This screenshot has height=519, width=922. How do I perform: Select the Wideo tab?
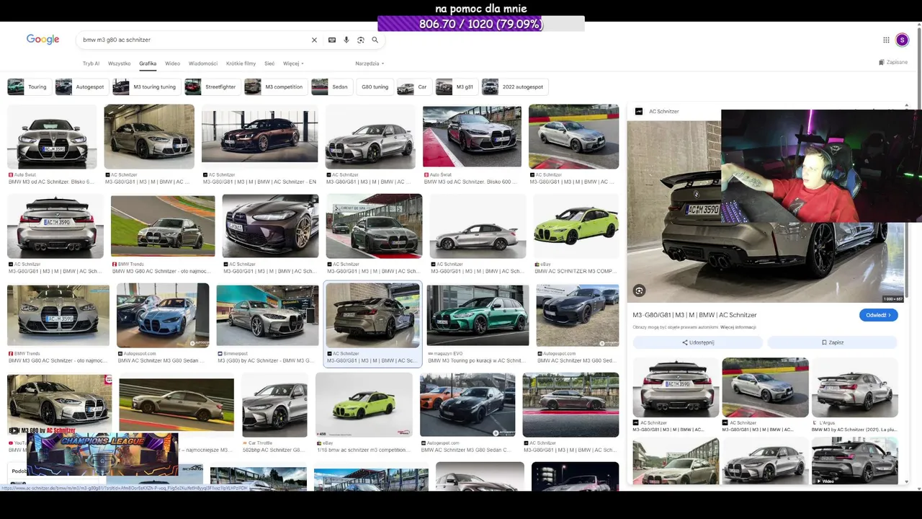point(172,63)
